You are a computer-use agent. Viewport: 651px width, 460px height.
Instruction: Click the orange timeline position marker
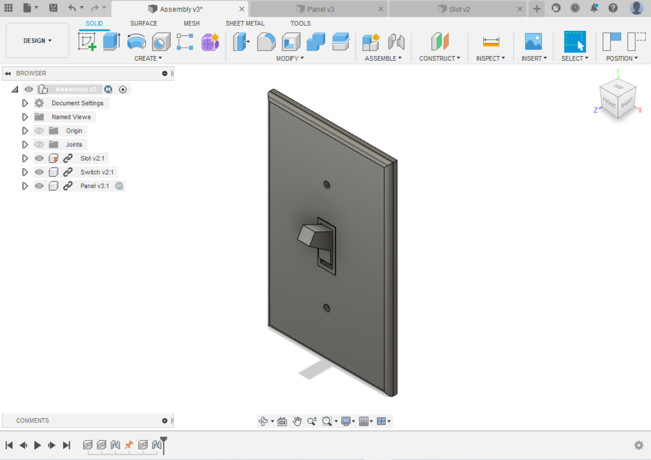pyautogui.click(x=129, y=444)
